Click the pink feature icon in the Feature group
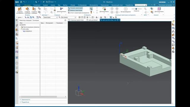 [x=159, y=9]
